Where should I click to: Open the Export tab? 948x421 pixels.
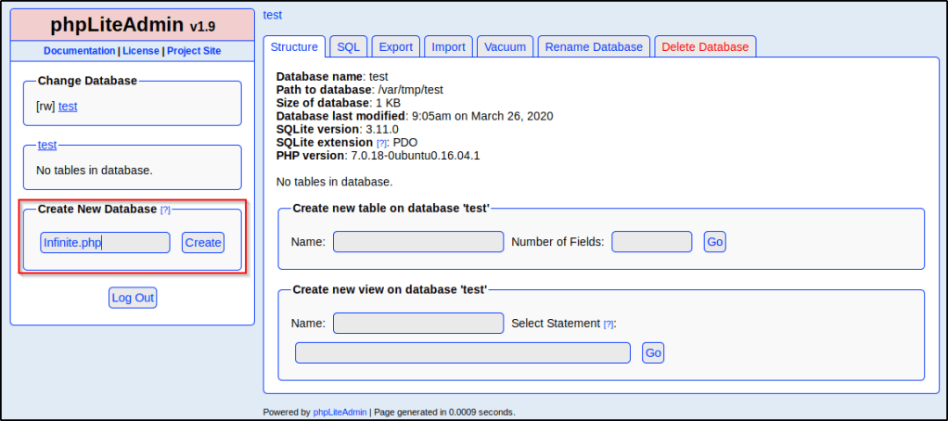[x=396, y=47]
